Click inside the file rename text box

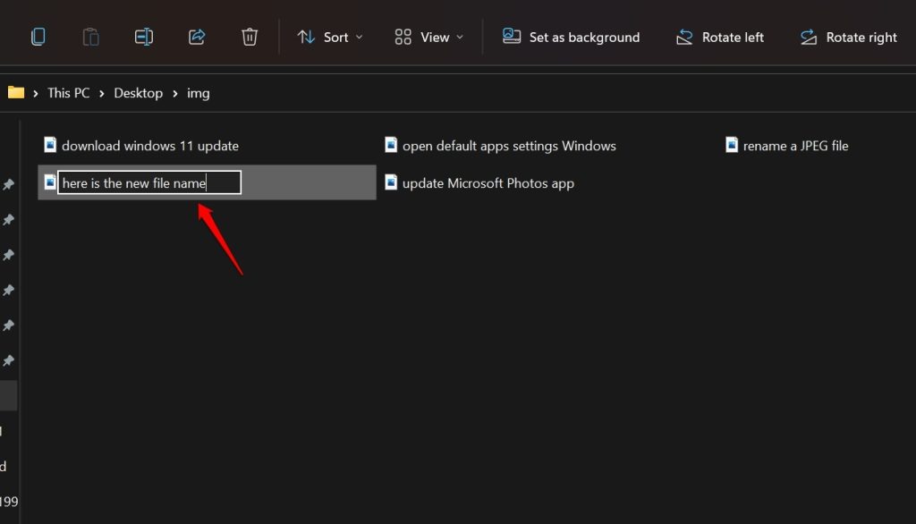click(148, 182)
